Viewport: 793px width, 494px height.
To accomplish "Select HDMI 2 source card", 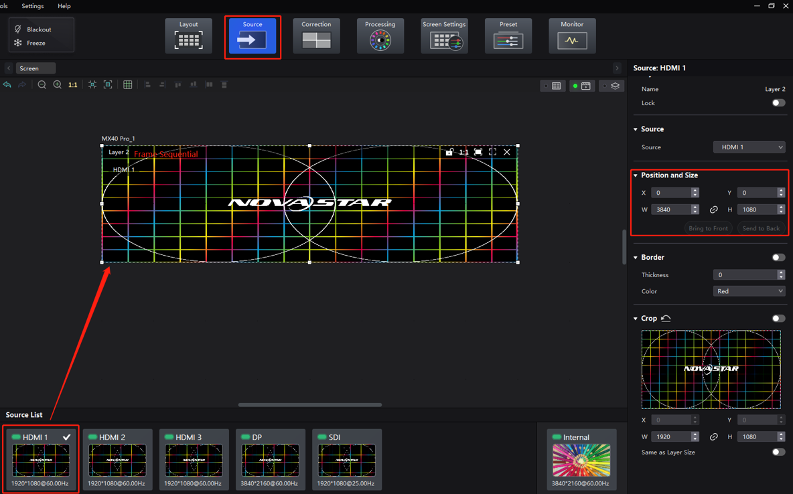I will [x=117, y=459].
